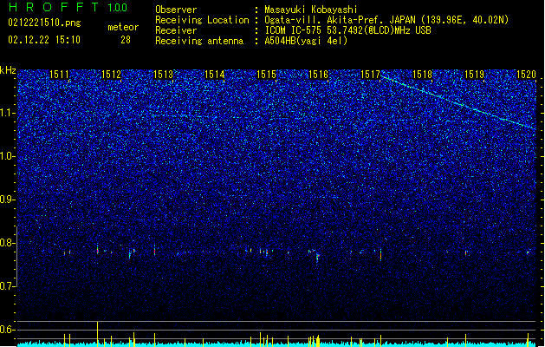Click the kHz axis unit label
This screenshot has width=545, height=347.
coord(8,70)
